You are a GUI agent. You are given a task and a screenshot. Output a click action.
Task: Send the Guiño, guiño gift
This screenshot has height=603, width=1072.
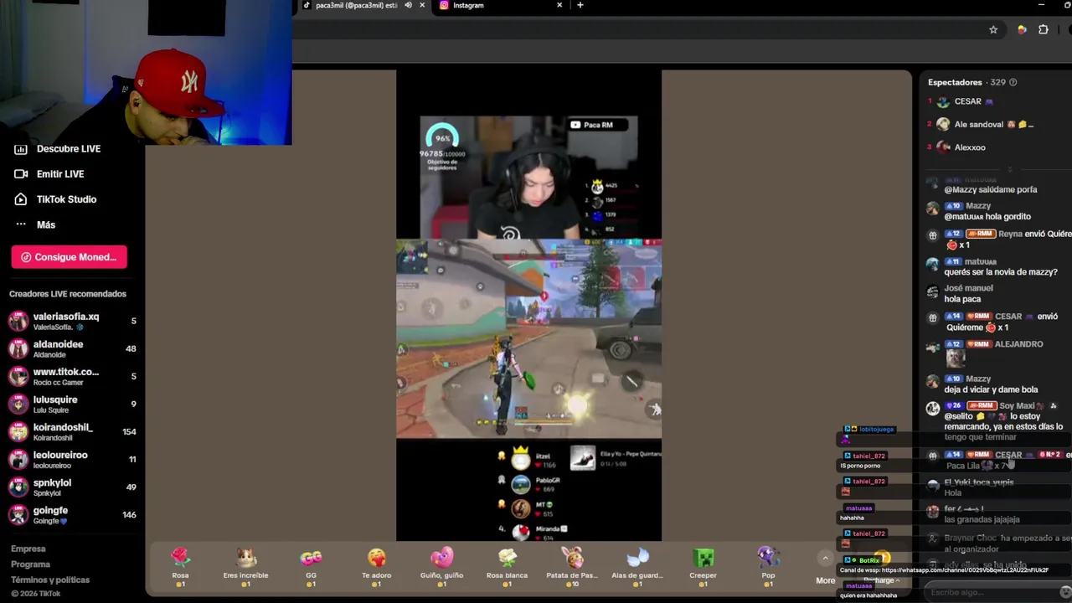coord(441,566)
